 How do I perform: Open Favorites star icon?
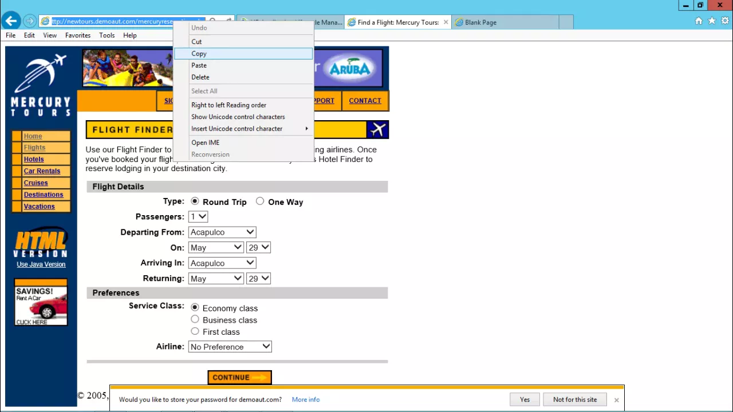tap(712, 21)
